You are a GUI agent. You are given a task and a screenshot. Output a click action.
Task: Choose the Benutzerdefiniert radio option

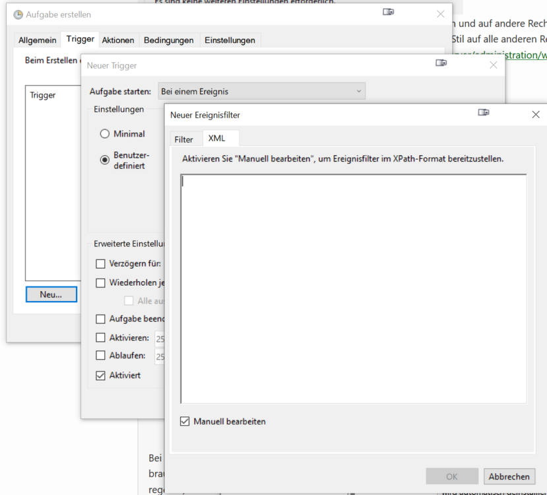[105, 160]
